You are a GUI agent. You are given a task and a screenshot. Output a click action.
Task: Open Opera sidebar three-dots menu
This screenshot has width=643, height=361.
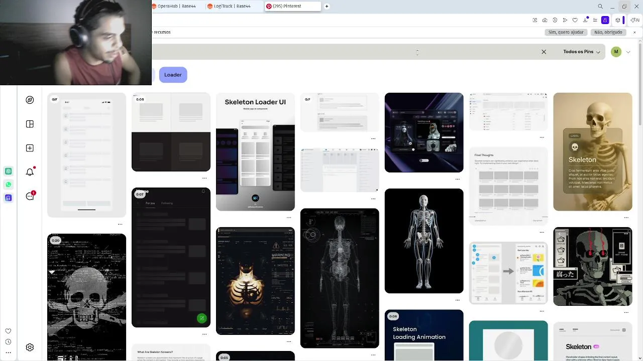(x=8, y=353)
